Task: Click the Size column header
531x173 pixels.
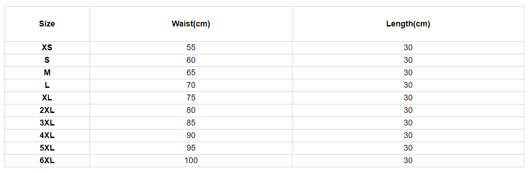Action: [47, 24]
